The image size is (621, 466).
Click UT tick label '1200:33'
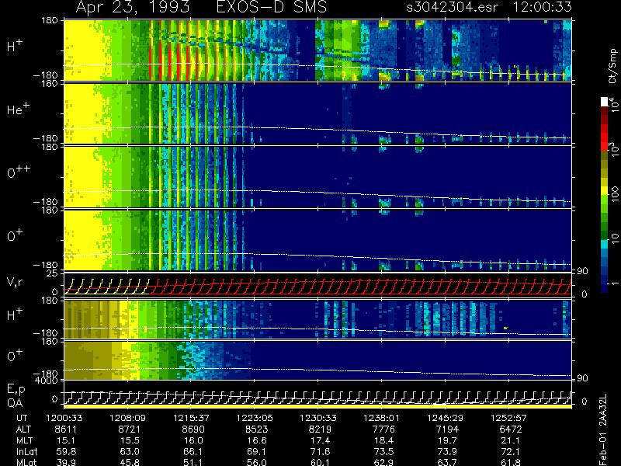coord(64,418)
